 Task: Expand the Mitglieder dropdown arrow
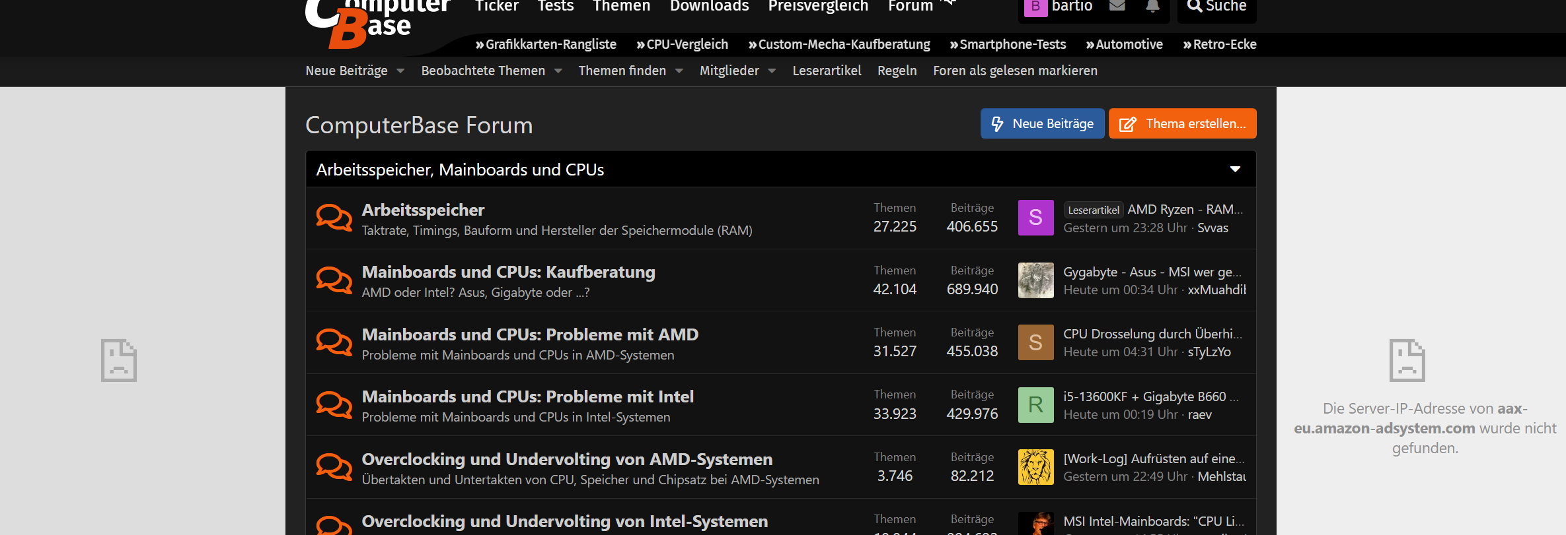[772, 71]
